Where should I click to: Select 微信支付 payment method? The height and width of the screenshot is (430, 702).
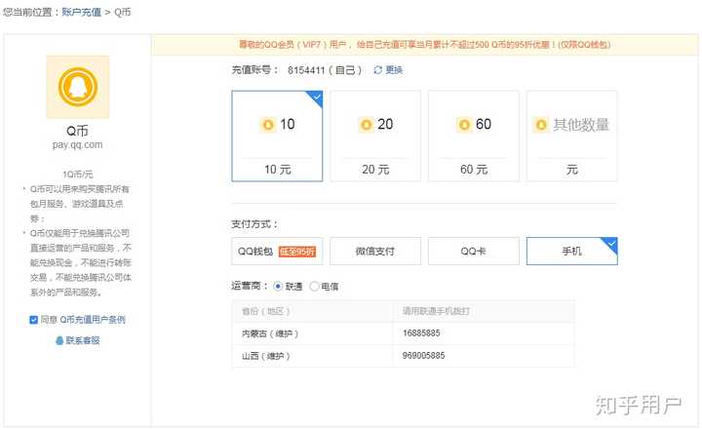tap(375, 252)
